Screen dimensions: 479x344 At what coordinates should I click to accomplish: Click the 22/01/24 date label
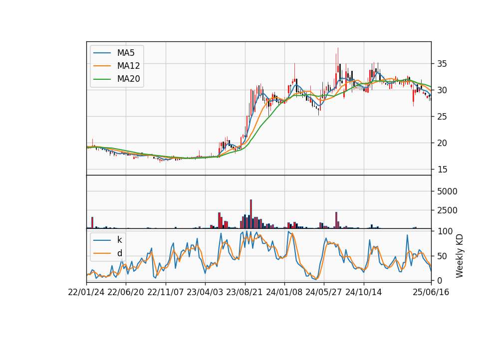[x=86, y=292]
